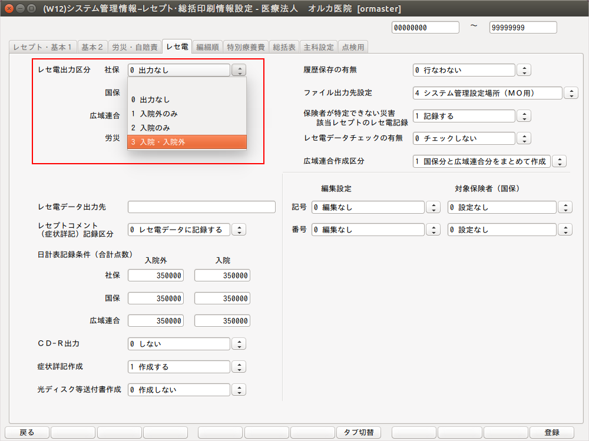
Task: Switch to the 総括表 tab
Action: tap(284, 47)
